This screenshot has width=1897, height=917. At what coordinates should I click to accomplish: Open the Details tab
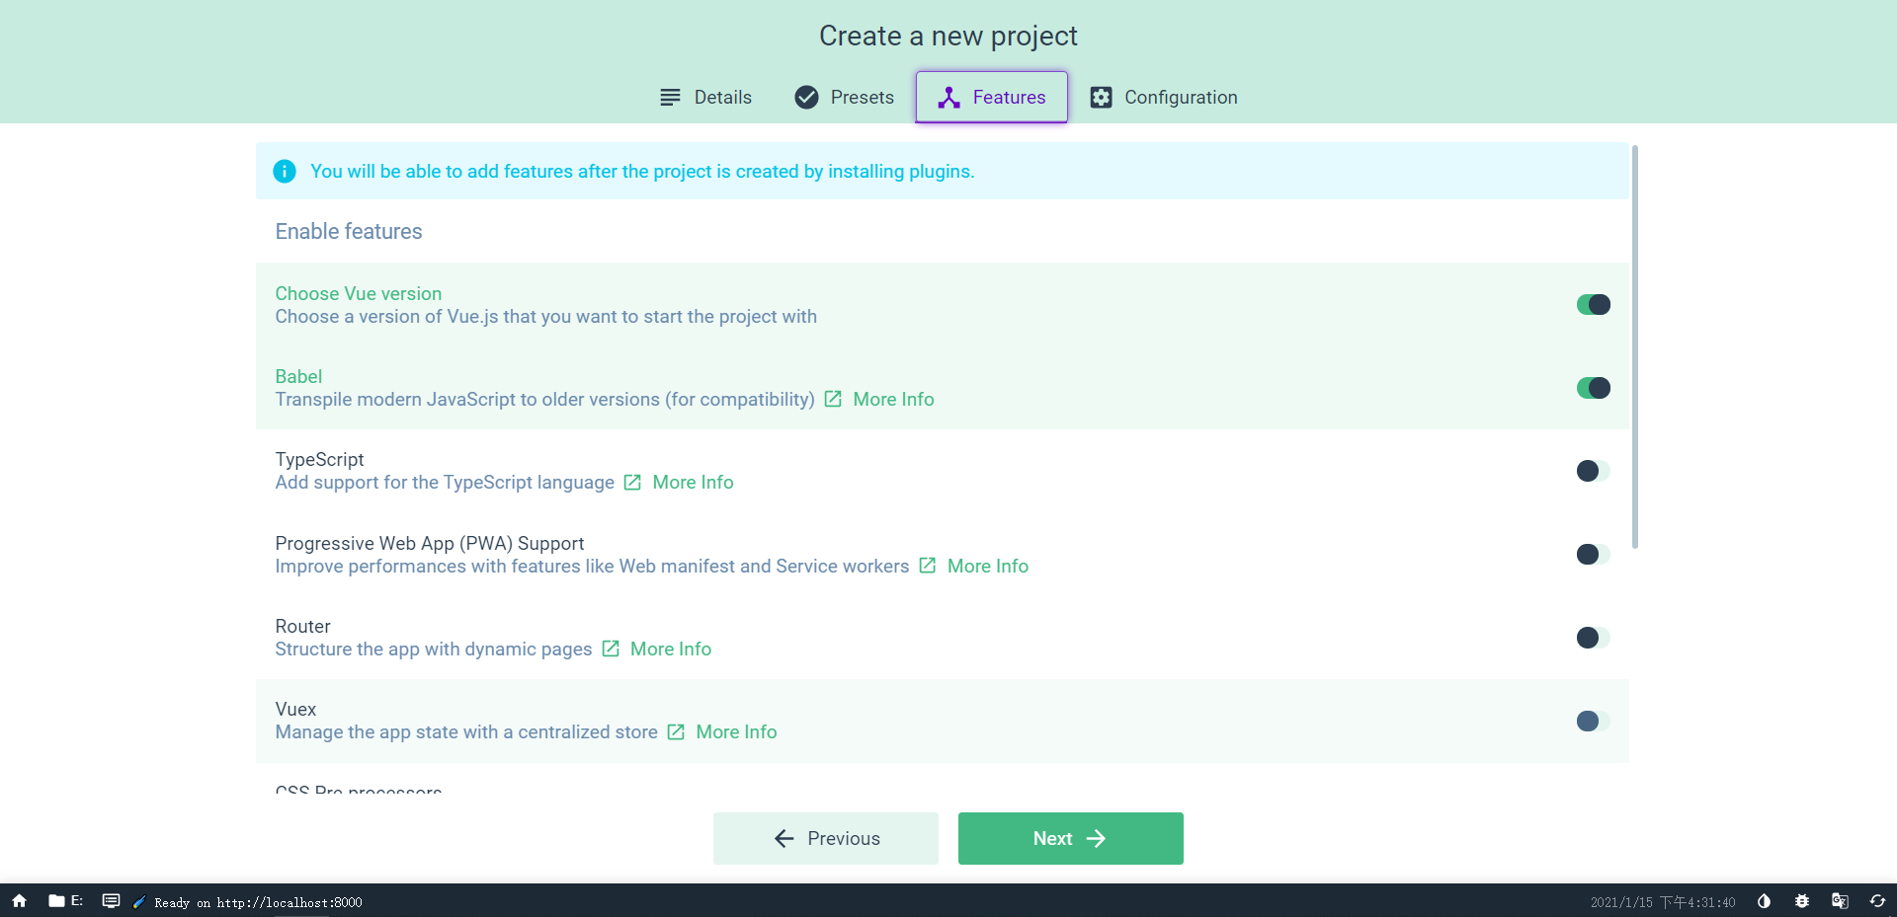point(705,97)
